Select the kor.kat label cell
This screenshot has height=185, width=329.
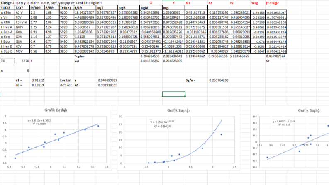67,80
